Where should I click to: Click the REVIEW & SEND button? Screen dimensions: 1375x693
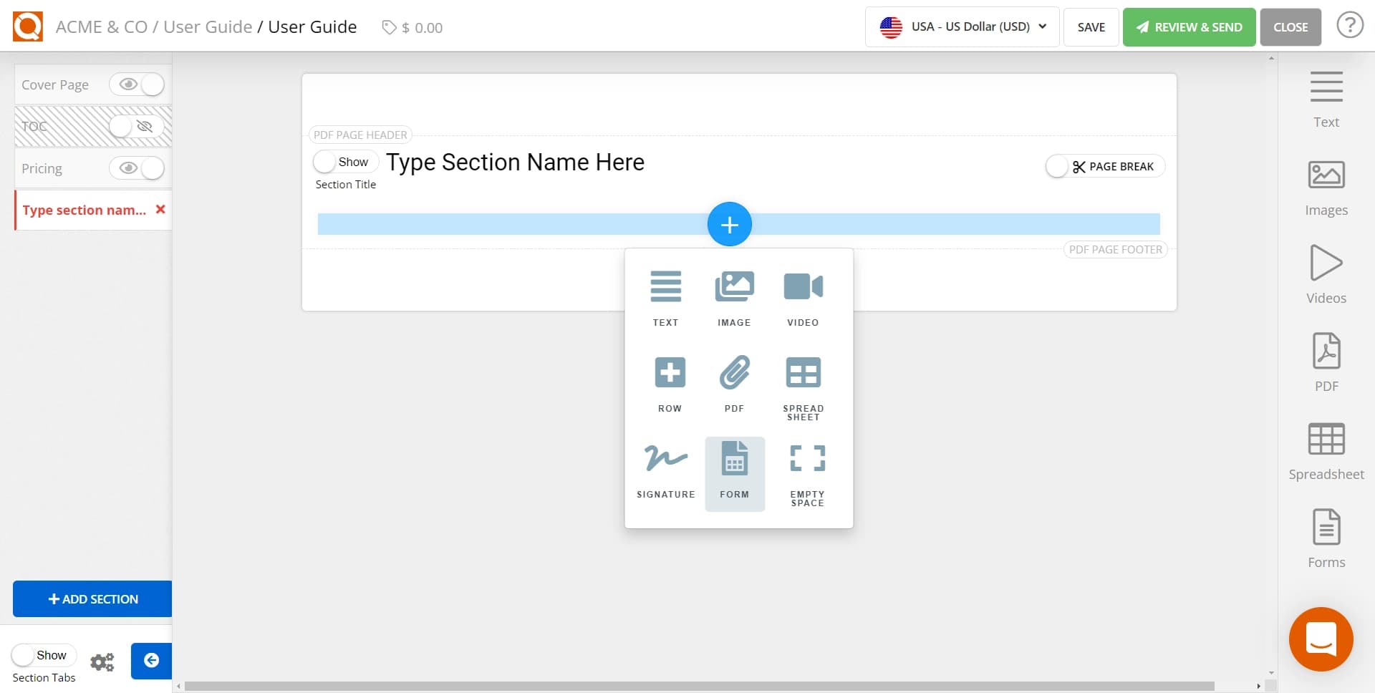point(1189,26)
